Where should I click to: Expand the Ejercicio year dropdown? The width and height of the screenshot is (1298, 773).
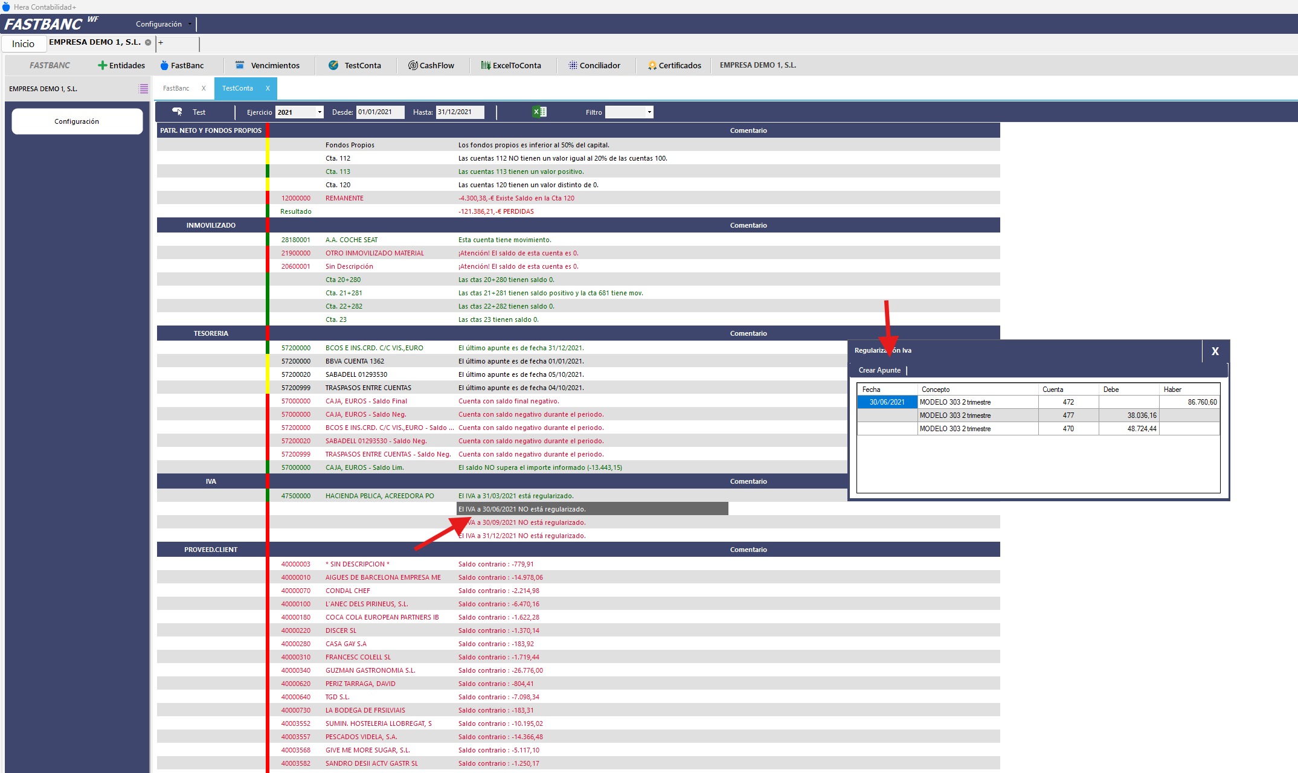point(319,112)
